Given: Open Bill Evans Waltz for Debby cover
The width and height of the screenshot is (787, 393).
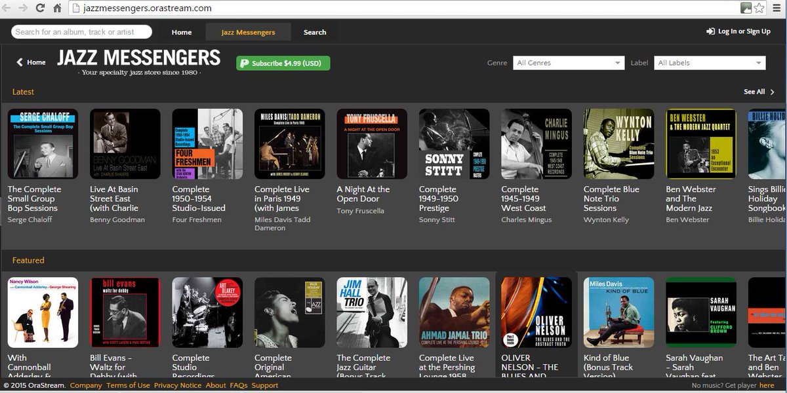Looking at the screenshot, I should [125, 312].
